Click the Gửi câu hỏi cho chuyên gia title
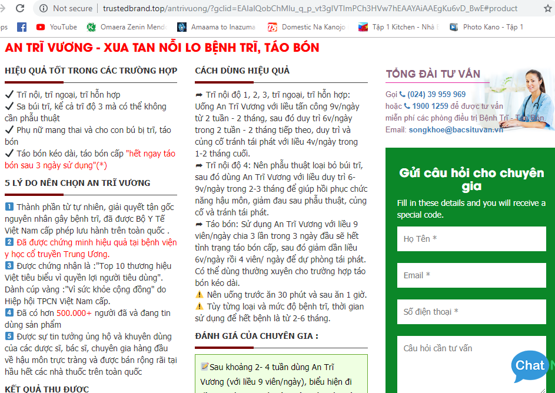This screenshot has height=393, width=555. click(x=471, y=179)
